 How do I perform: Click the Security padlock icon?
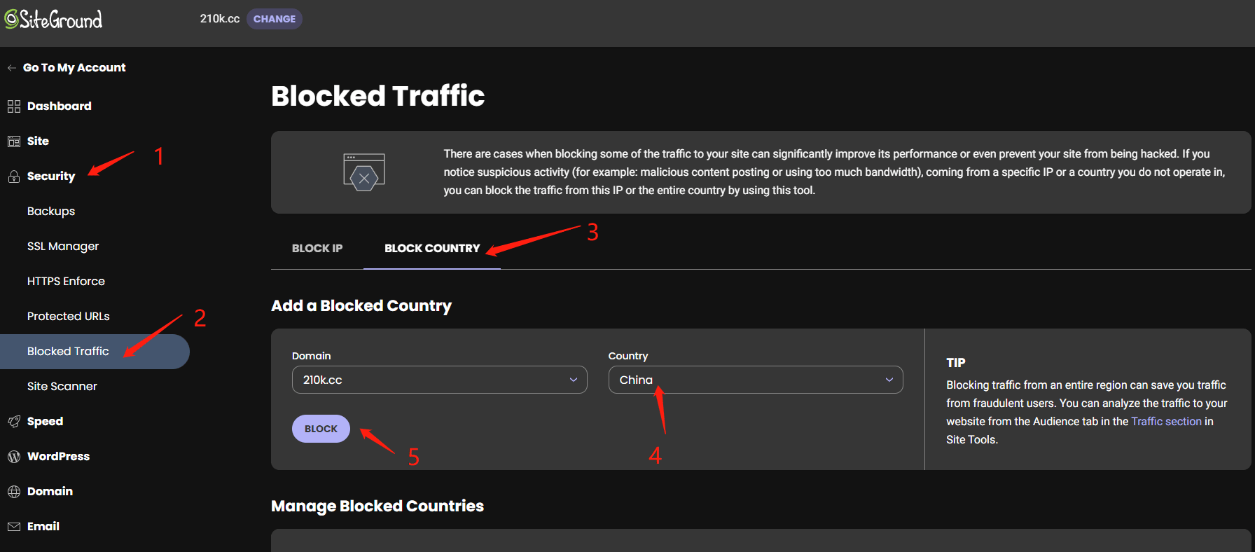point(14,177)
